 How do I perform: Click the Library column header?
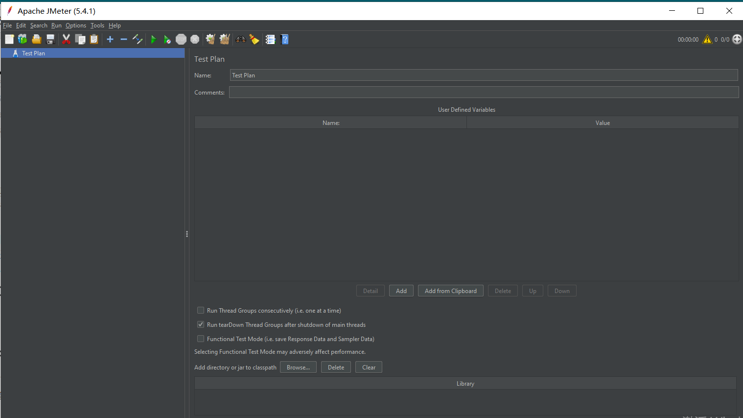[465, 383]
